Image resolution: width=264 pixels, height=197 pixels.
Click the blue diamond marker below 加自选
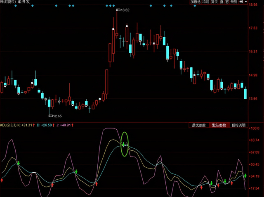click(195, 6)
